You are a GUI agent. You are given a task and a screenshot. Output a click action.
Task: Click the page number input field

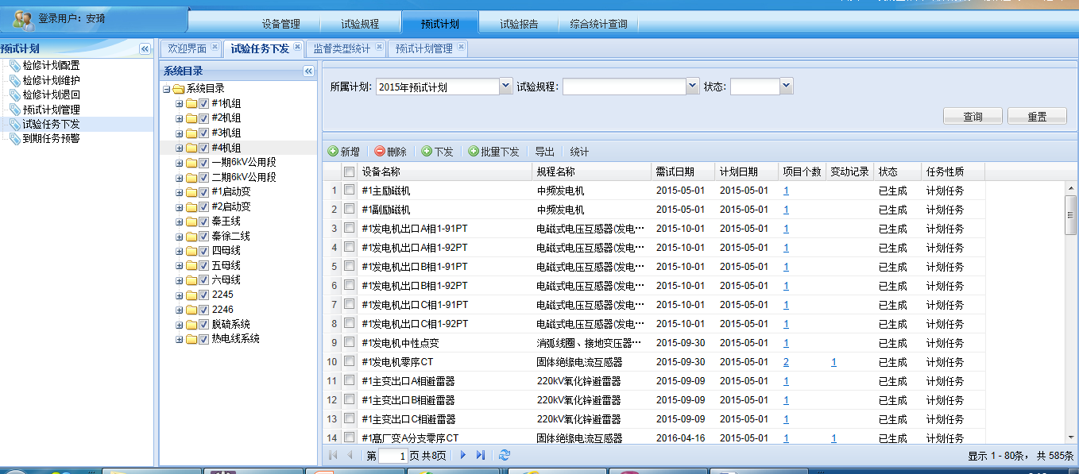[x=393, y=456]
